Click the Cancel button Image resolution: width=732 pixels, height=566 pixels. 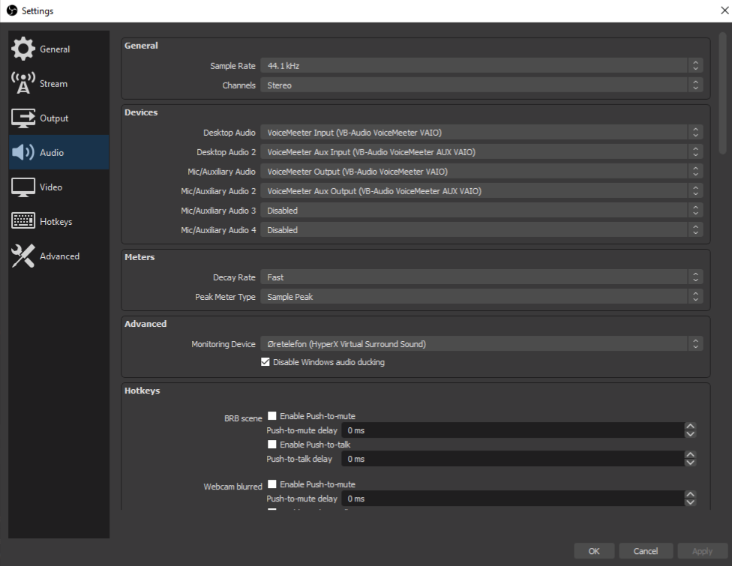pos(646,551)
